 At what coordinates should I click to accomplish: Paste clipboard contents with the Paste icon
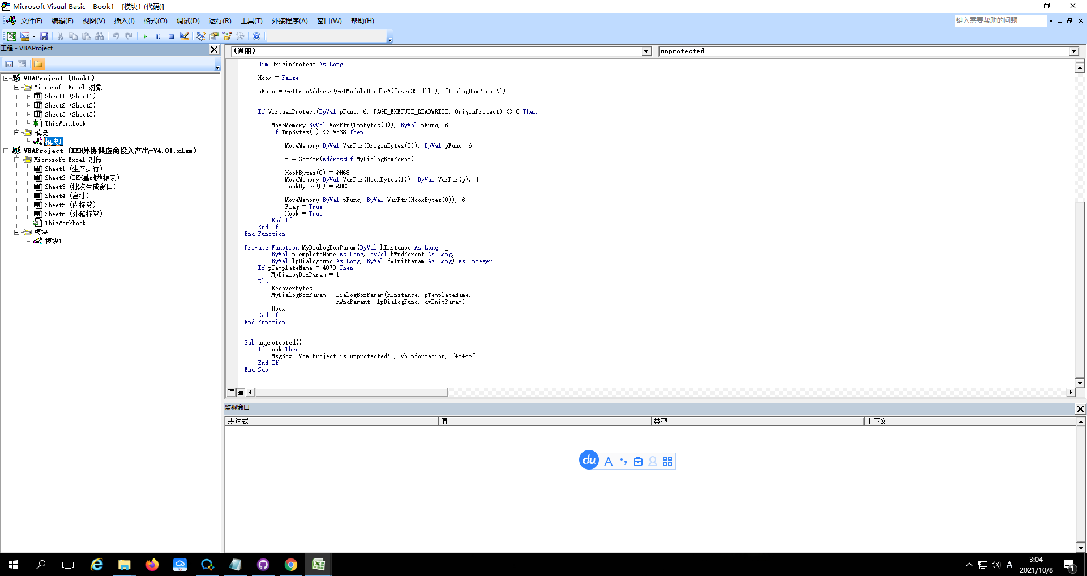(x=87, y=36)
